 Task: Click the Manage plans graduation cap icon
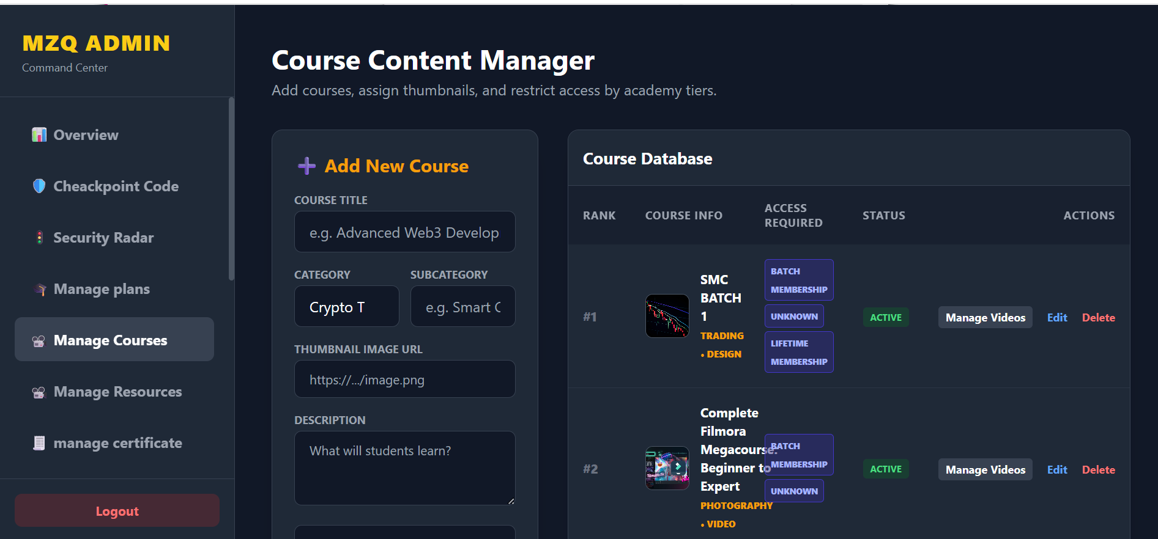39,289
